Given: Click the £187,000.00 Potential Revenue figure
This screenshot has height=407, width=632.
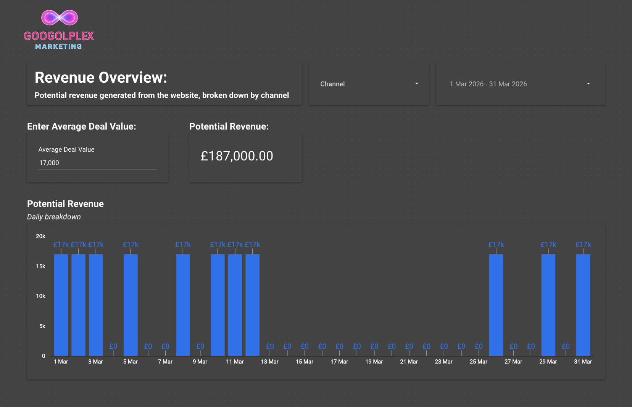Looking at the screenshot, I should [x=237, y=156].
